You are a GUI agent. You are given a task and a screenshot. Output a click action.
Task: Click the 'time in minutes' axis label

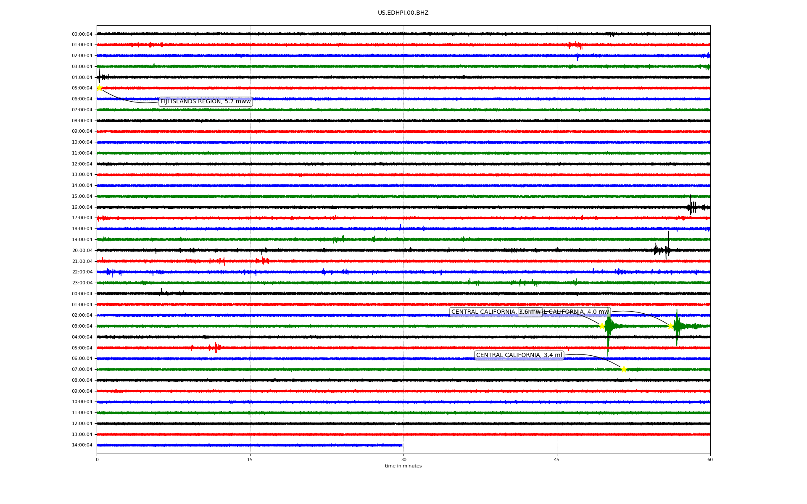[x=403, y=466]
